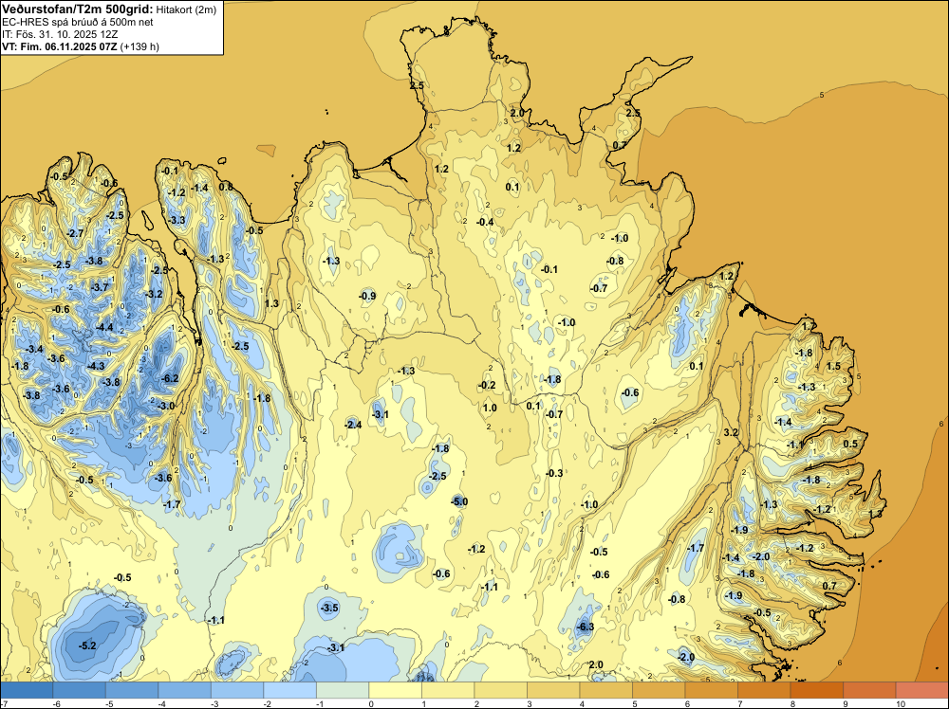Select the legend color swatch between 2 and 3
This screenshot has height=709, width=949.
500,690
